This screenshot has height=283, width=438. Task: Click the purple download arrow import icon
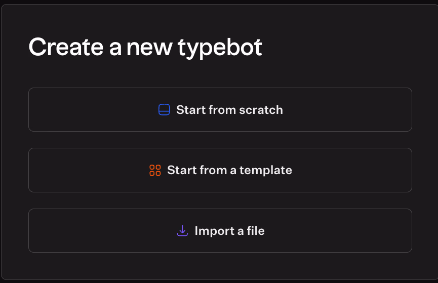[x=182, y=231]
